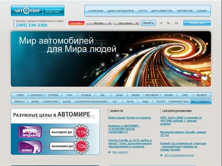
Task: Click the Перейти button
Action: (x=148, y=23)
